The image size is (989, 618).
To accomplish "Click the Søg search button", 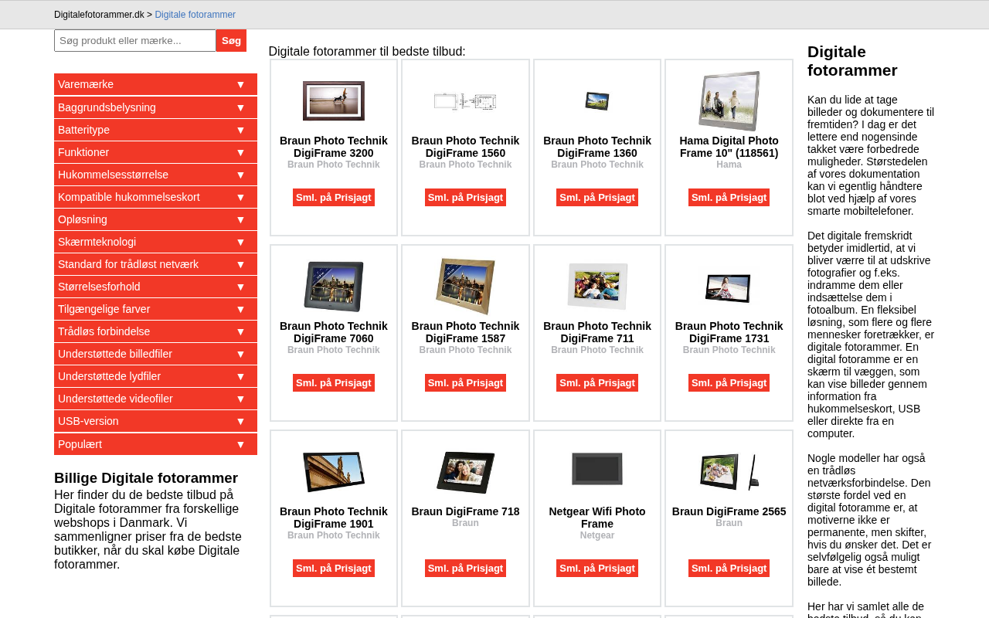I will 231,40.
